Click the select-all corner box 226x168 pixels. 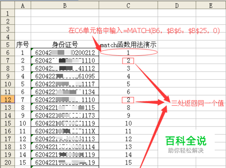tap(8, 5)
